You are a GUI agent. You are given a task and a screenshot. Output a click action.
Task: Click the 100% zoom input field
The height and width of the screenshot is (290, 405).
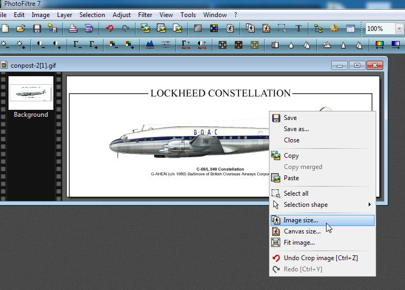[x=380, y=28]
